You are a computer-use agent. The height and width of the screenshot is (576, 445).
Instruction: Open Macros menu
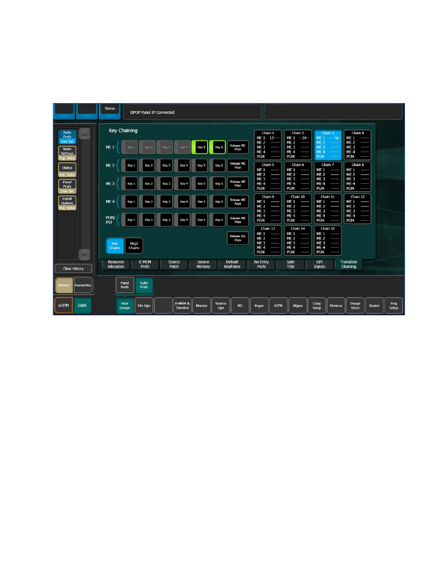pyautogui.click(x=202, y=305)
